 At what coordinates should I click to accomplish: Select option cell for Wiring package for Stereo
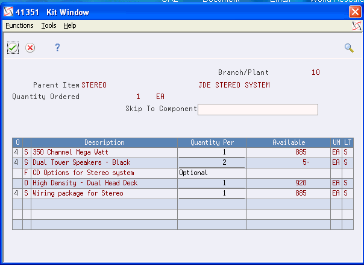pos(17,193)
